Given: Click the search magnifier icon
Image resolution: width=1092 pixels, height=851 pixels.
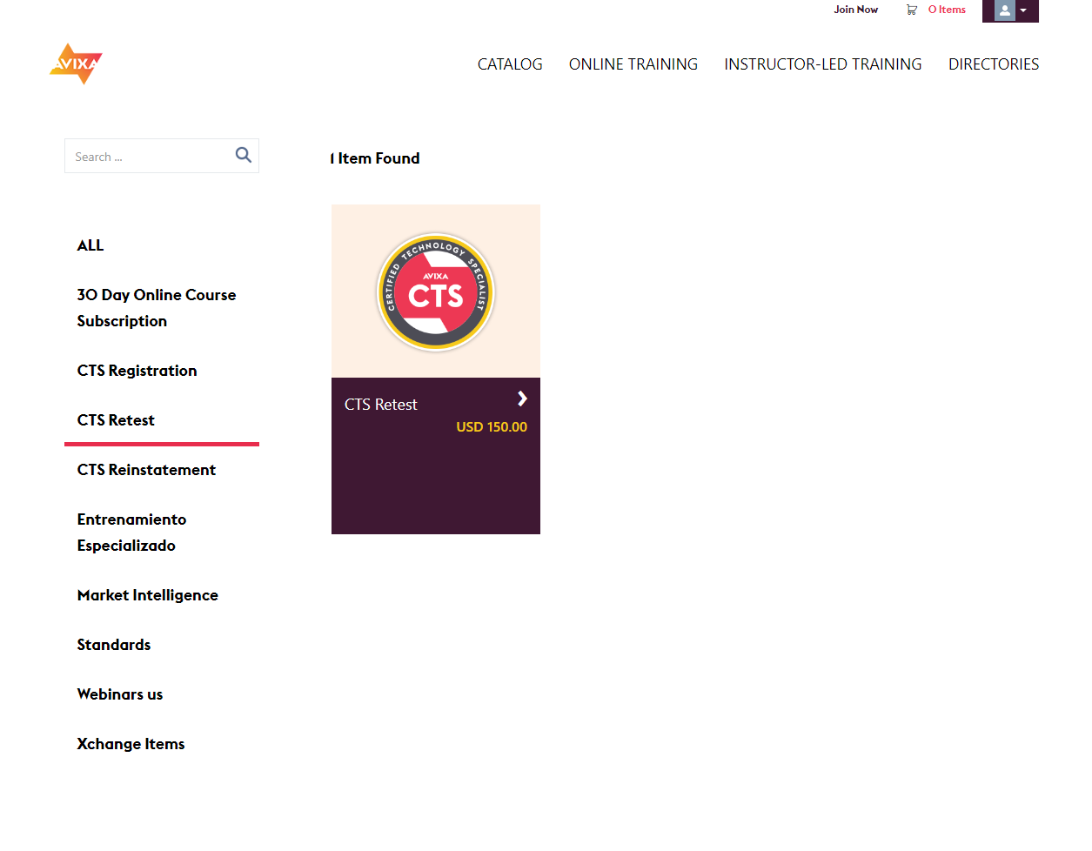Looking at the screenshot, I should 244,155.
